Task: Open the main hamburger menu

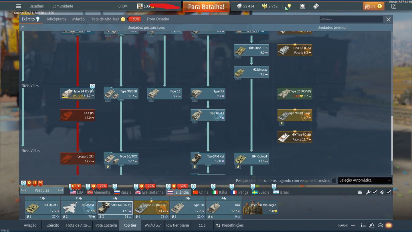Action: click(x=19, y=6)
